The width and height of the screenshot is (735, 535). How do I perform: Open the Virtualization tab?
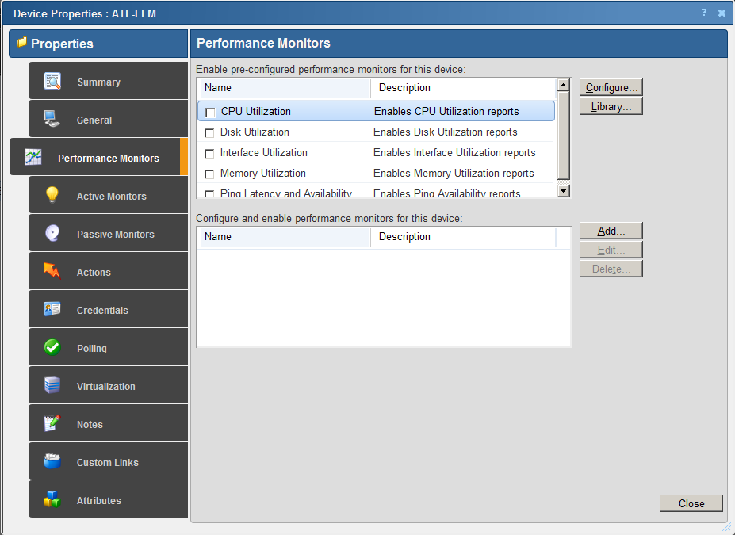(x=109, y=385)
